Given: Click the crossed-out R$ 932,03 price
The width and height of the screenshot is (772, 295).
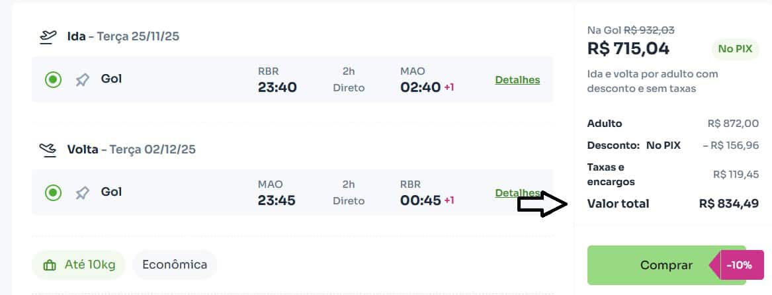Looking at the screenshot, I should pyautogui.click(x=650, y=30).
